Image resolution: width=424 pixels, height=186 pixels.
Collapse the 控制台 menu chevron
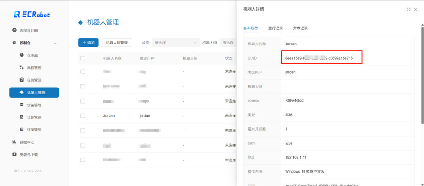(x=55, y=43)
